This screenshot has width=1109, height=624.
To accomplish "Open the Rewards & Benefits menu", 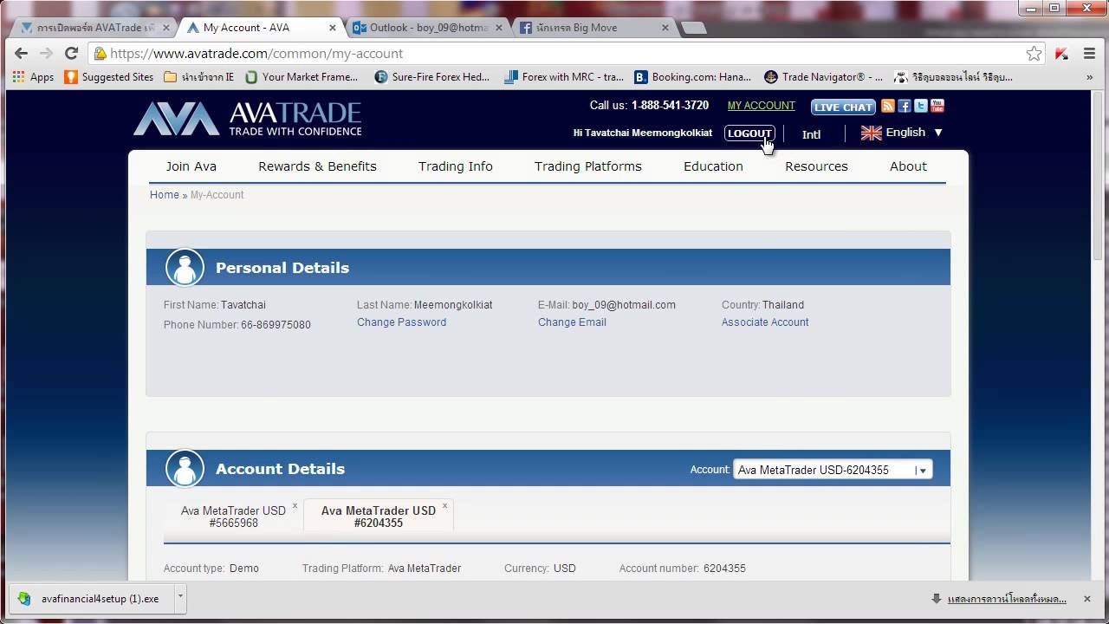I will point(317,166).
